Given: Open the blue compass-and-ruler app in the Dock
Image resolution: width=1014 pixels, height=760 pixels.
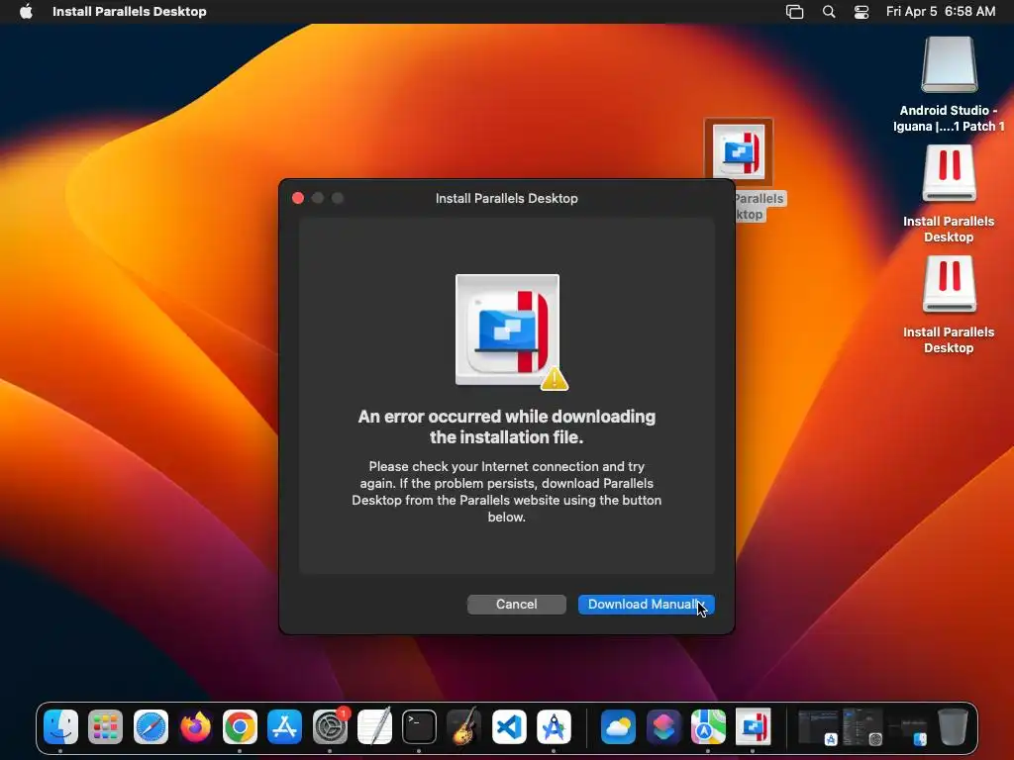Looking at the screenshot, I should 554,727.
